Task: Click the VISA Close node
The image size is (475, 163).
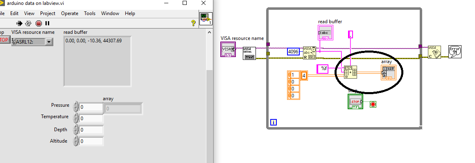Action: pos(434,52)
